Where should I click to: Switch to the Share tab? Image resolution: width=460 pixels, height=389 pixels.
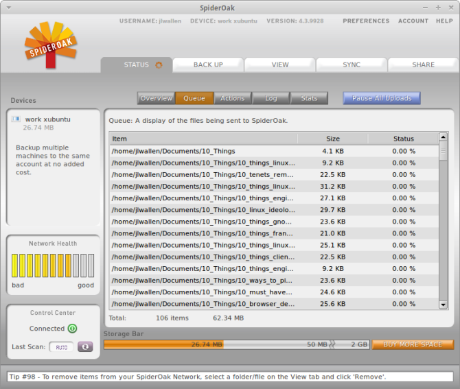tap(424, 64)
